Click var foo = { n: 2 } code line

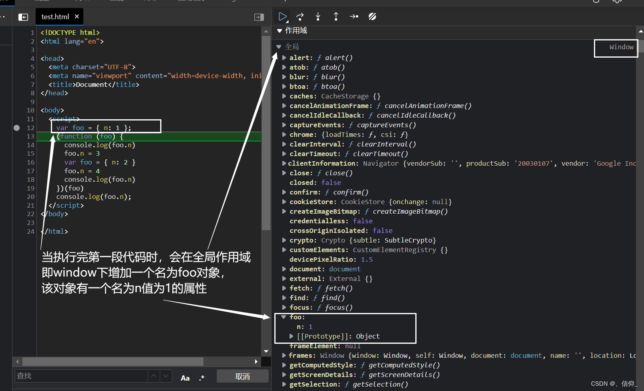point(100,162)
